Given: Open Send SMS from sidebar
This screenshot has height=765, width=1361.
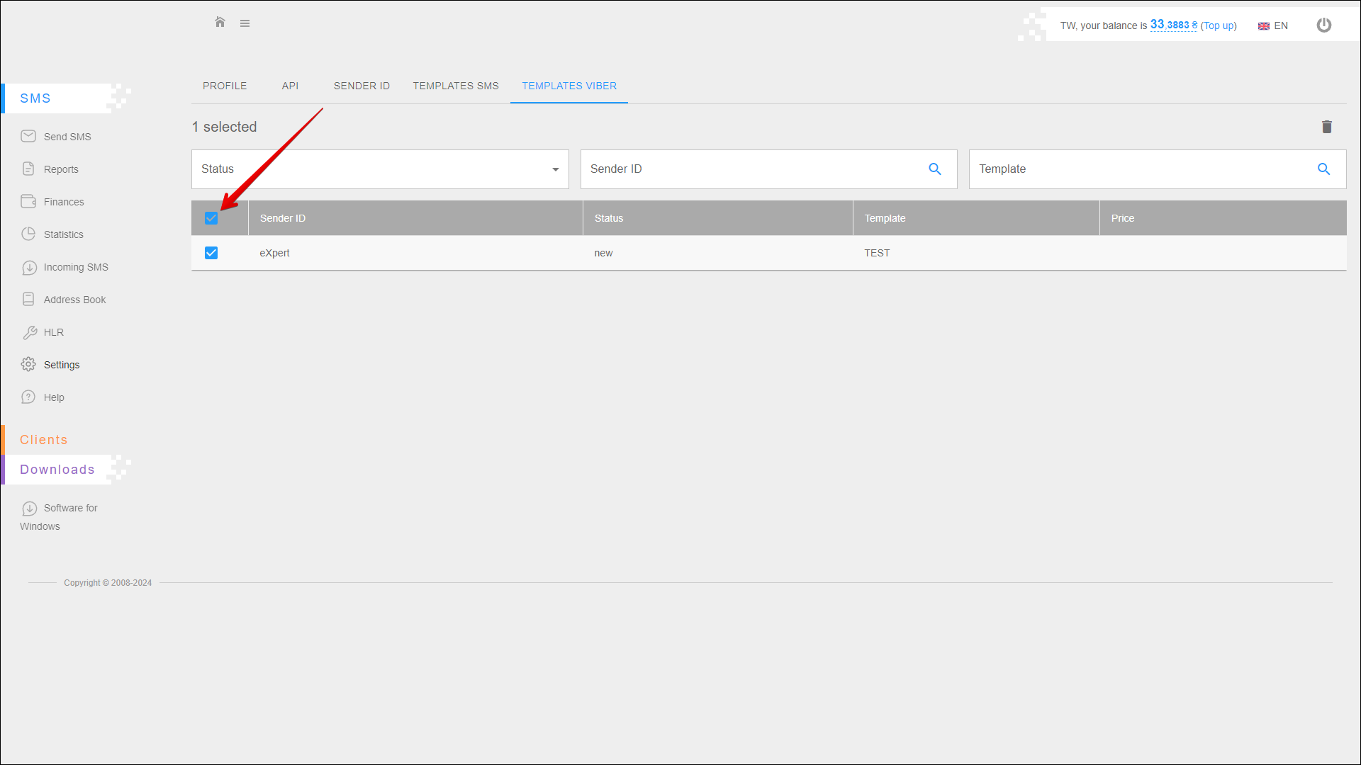Looking at the screenshot, I should coord(67,137).
